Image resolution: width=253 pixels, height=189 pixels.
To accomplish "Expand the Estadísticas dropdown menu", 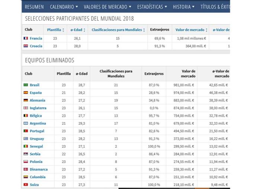I will [x=152, y=7].
